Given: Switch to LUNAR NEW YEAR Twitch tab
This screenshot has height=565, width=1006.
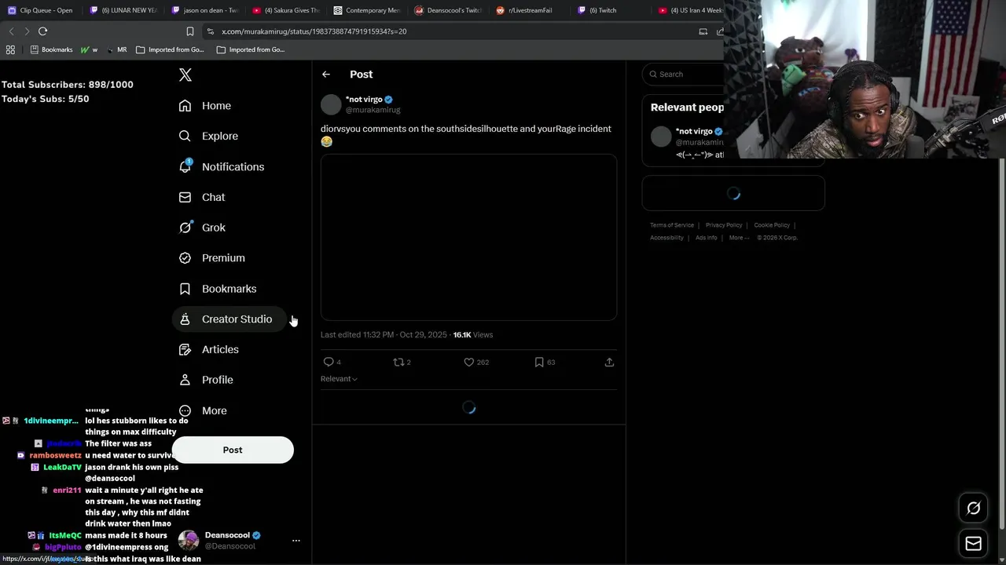Looking at the screenshot, I should coord(123,10).
